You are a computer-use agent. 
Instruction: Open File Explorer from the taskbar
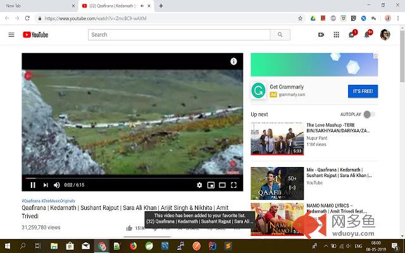54,246
